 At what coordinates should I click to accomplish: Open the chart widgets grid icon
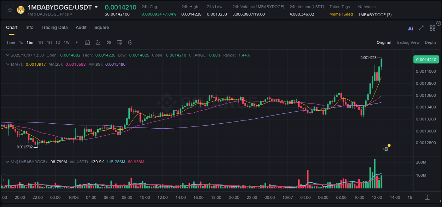click(432, 28)
